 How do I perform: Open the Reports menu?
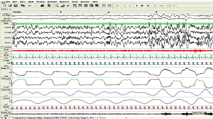pos(64,2)
